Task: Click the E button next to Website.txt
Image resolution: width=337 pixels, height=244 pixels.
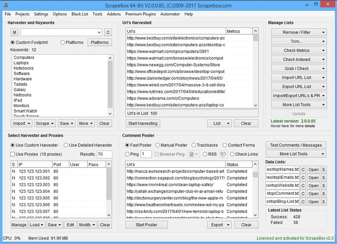Action: [x=324, y=186]
